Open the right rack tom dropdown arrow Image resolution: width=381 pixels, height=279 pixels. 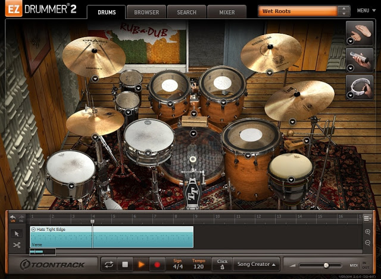[223, 102]
